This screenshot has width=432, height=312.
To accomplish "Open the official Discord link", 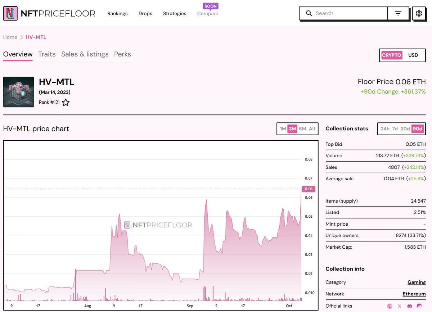I will pos(409,306).
